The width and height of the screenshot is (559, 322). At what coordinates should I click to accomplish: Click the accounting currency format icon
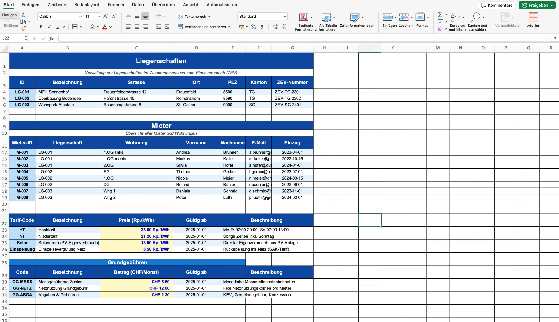coord(241,27)
